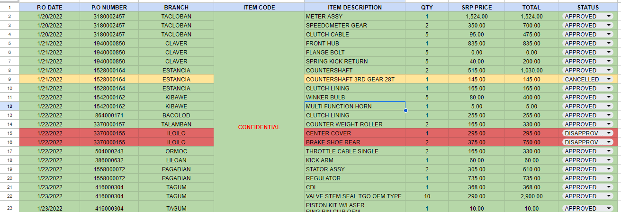Click the P.O DATE header cell
Screen dimensions: 621x212
[x=49, y=8]
